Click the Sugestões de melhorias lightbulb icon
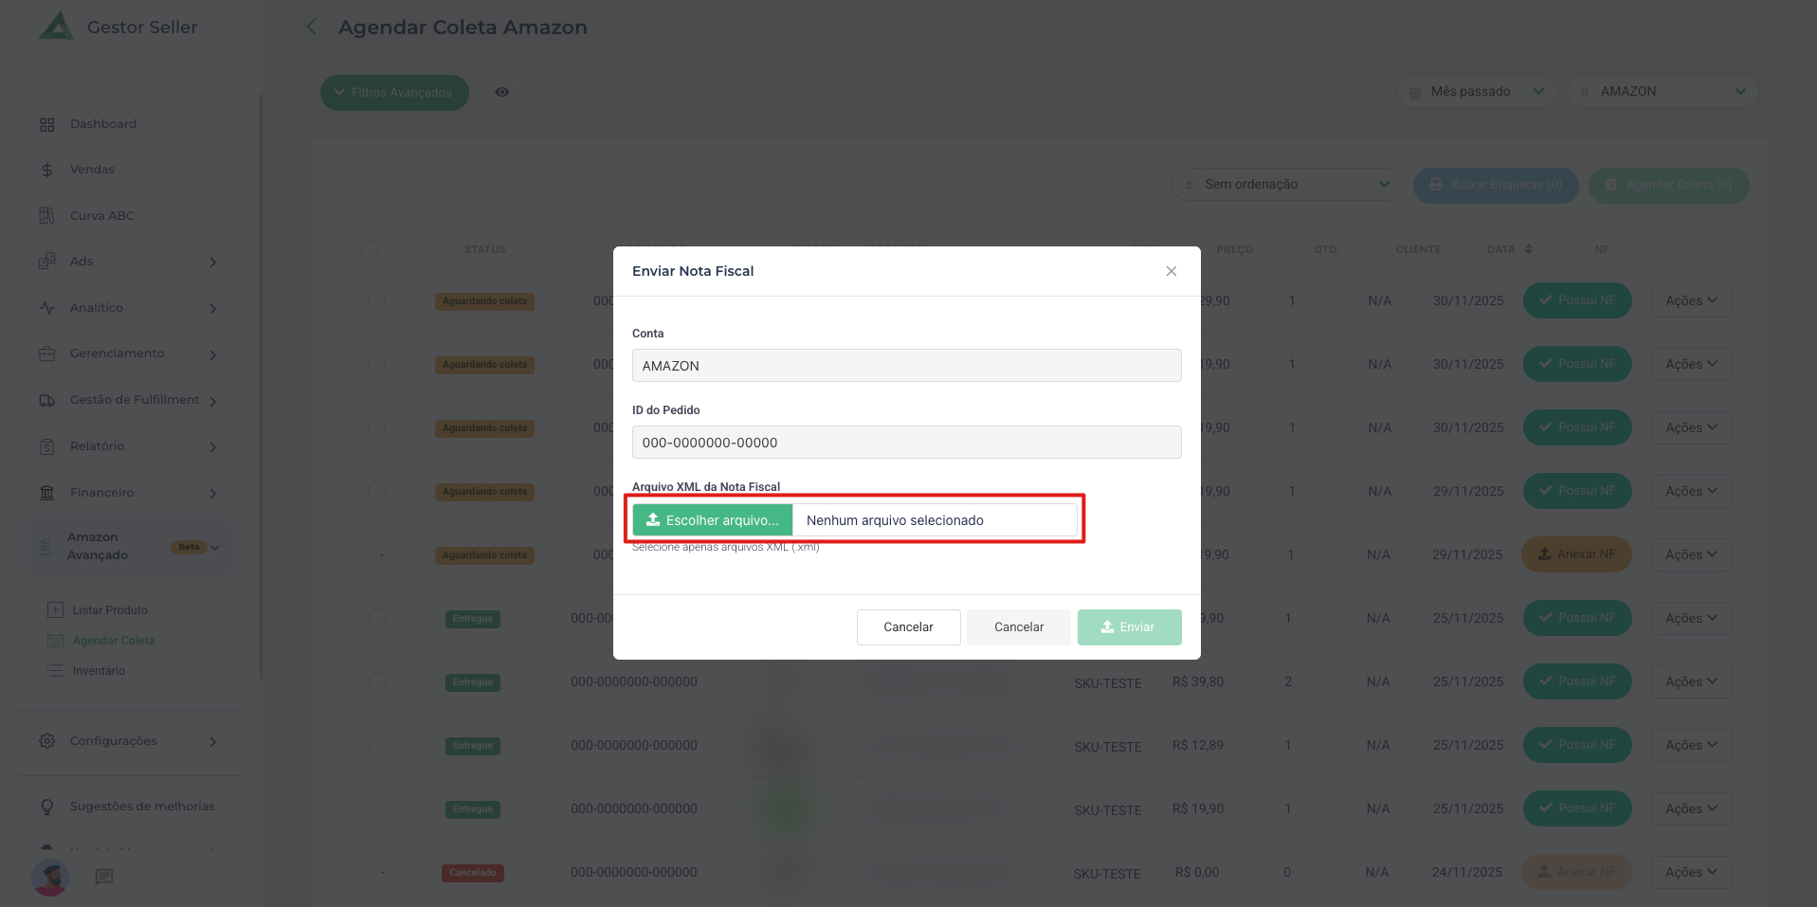This screenshot has height=907, width=1817. [x=46, y=807]
